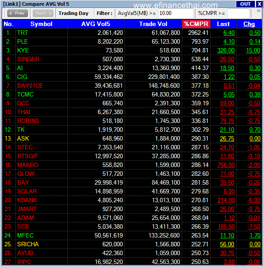
Task: Click the OUT button in title bar
Action: click(x=245, y=4)
